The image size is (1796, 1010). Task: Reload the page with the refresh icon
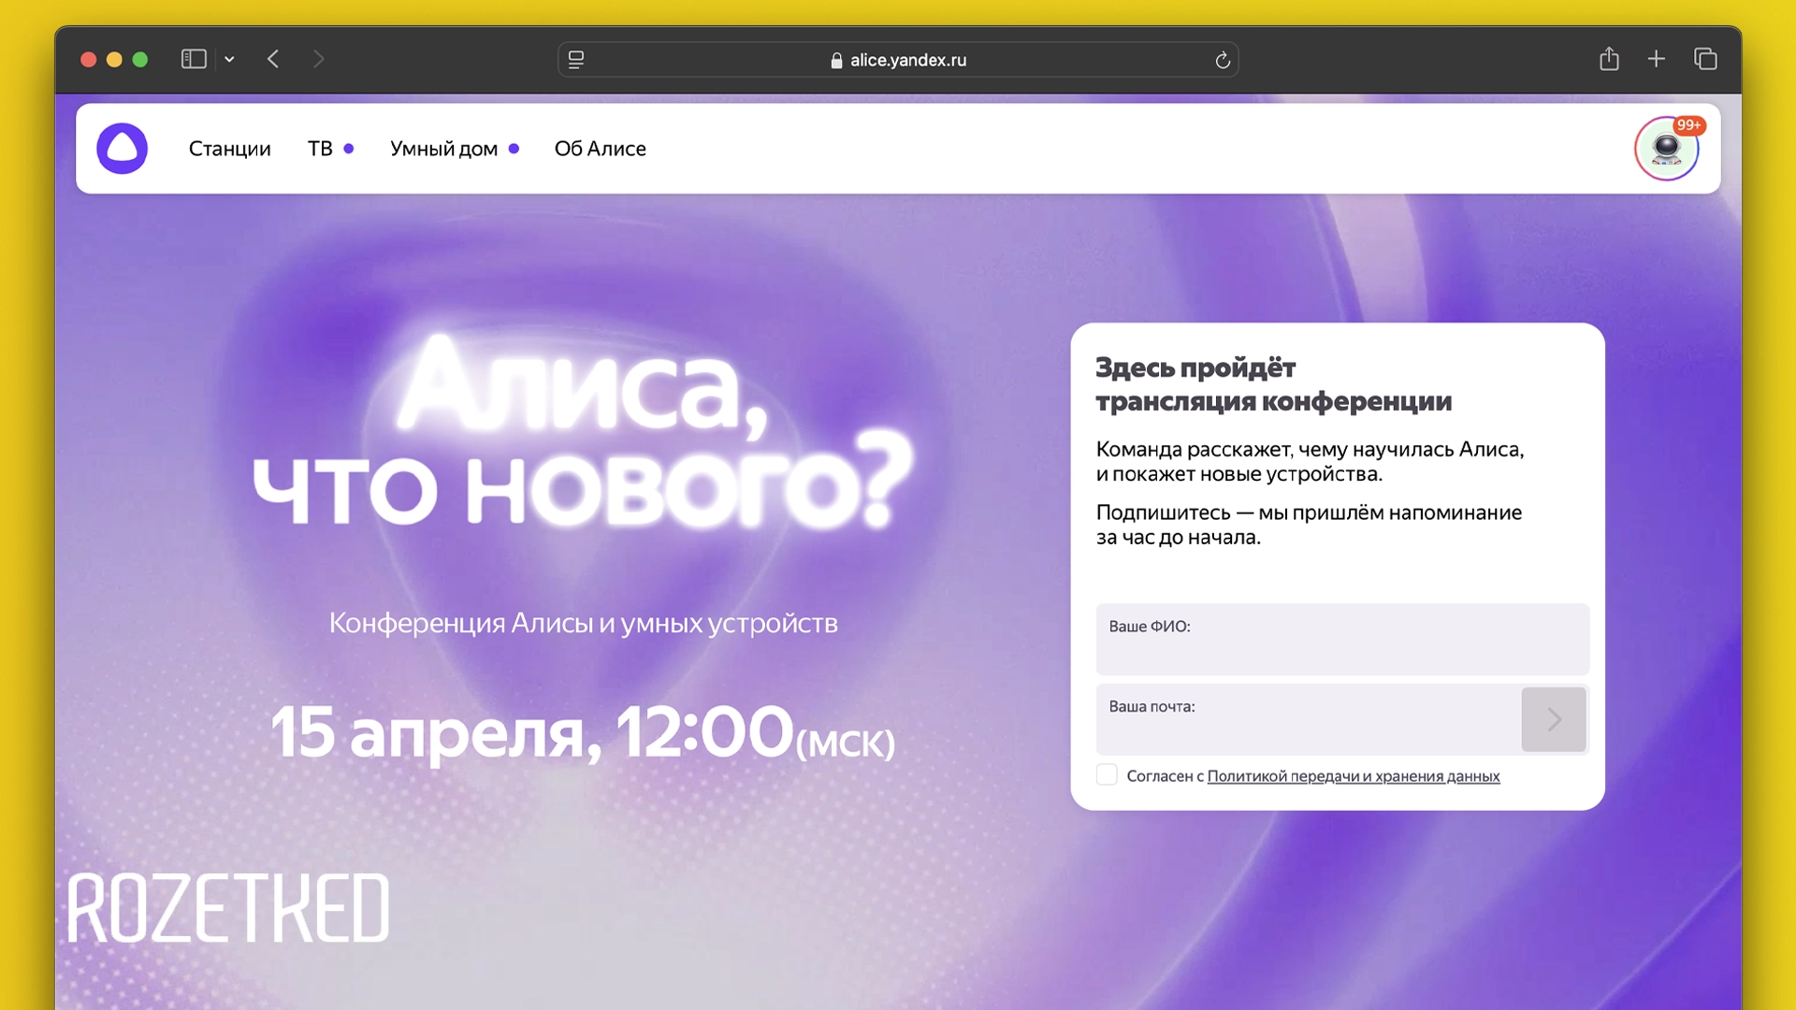pyautogui.click(x=1222, y=60)
